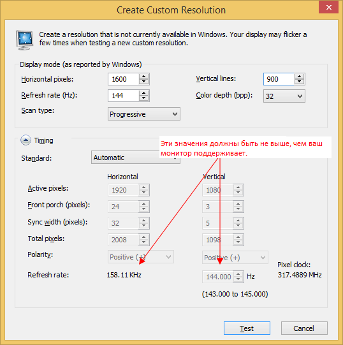The width and height of the screenshot is (343, 345).
Task: Decrease Refresh rate (Hz) down arrow
Action: [x=144, y=98]
